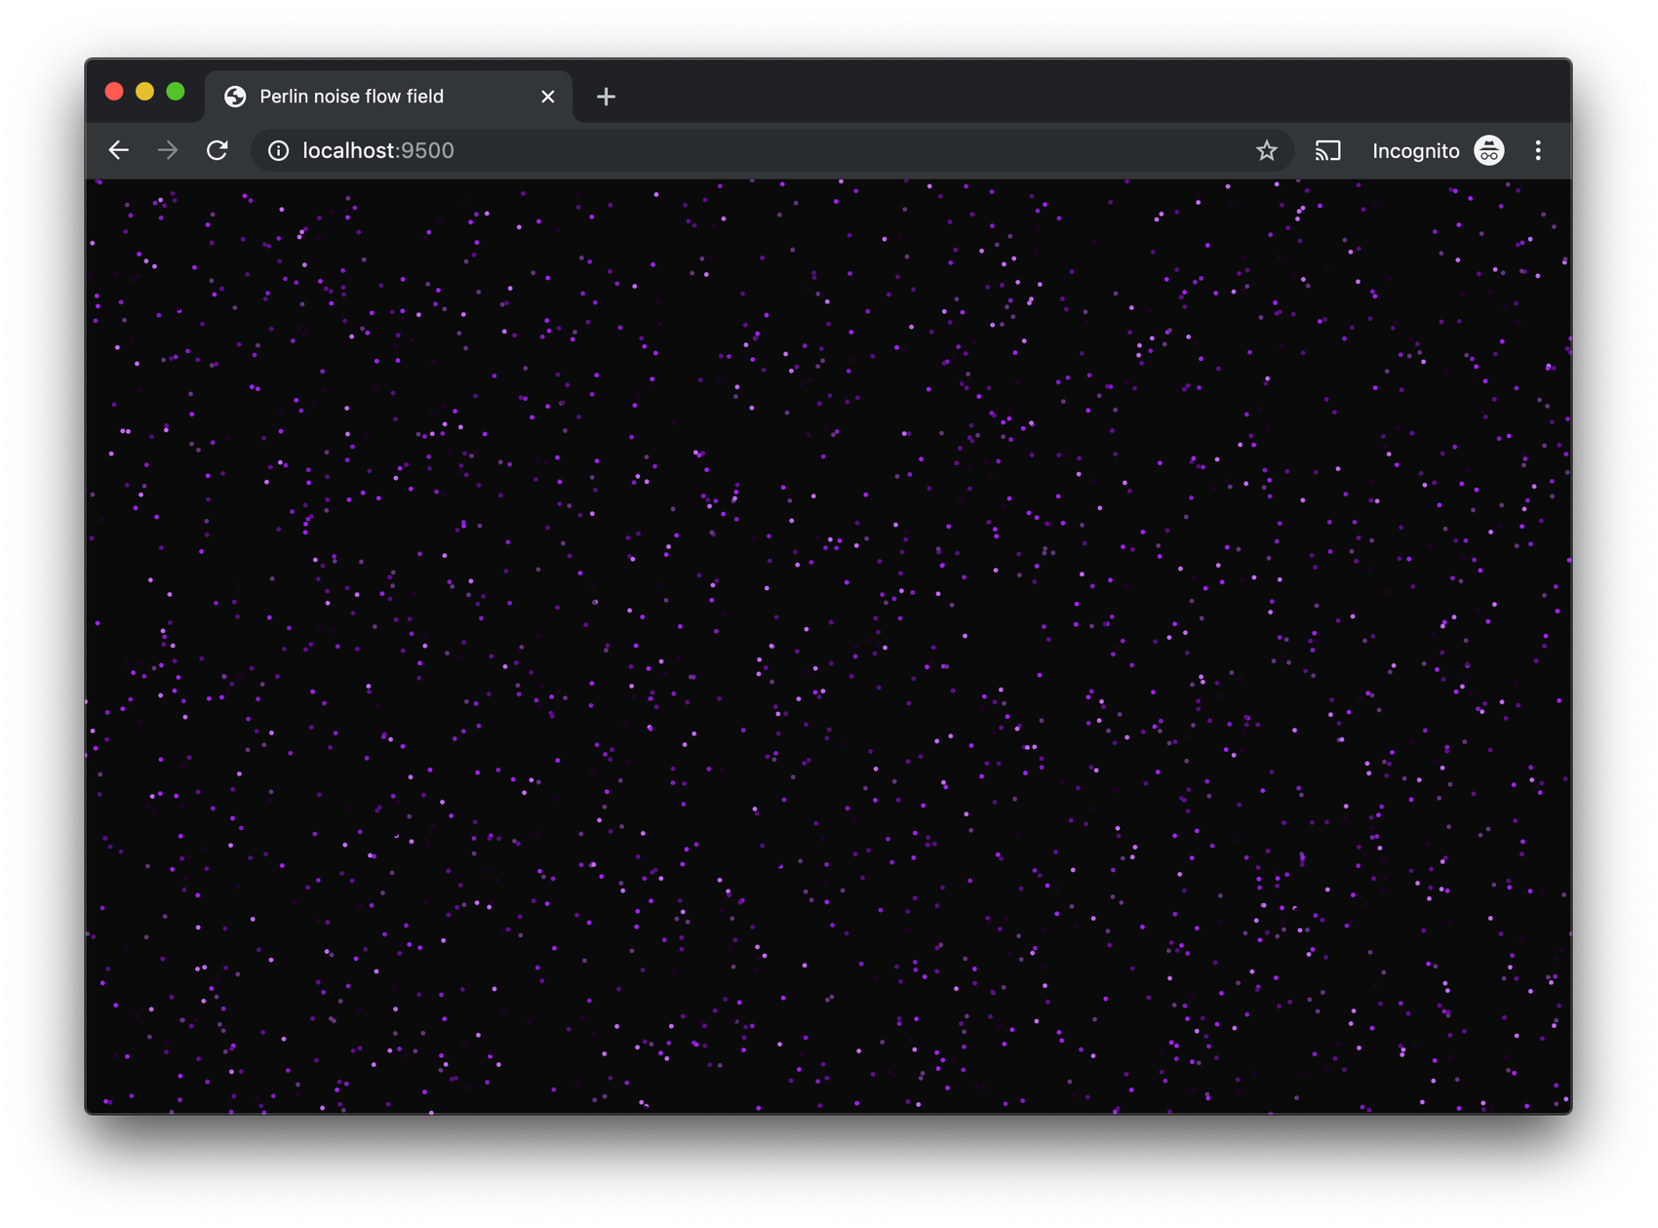Close the Perlin noise flow field tab

pyautogui.click(x=547, y=97)
